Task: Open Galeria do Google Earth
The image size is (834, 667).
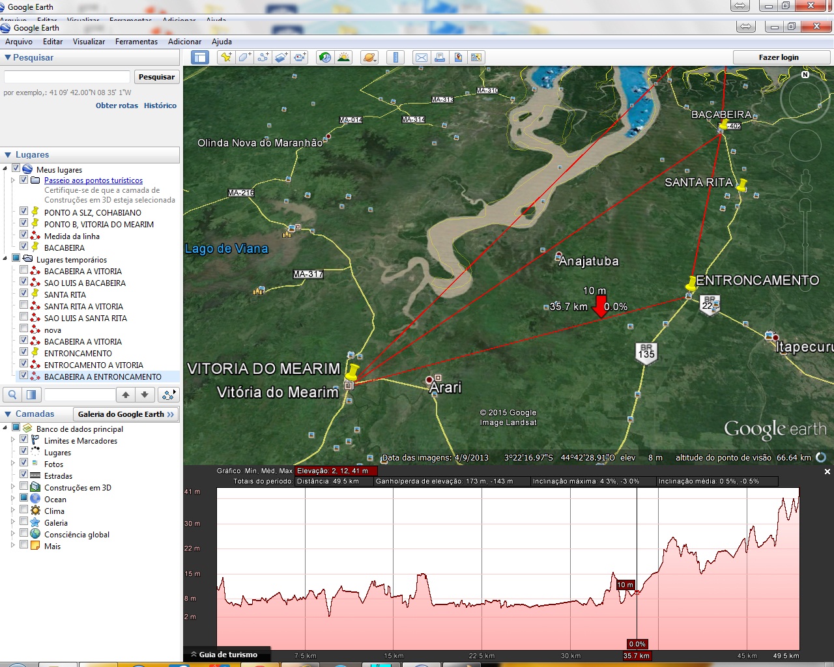Action: pyautogui.click(x=126, y=414)
